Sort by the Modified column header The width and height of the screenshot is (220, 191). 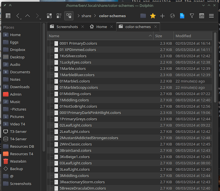pyautogui.click(x=193, y=36)
